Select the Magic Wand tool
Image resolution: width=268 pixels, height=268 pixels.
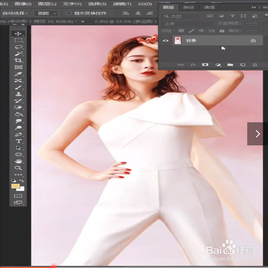18,54
